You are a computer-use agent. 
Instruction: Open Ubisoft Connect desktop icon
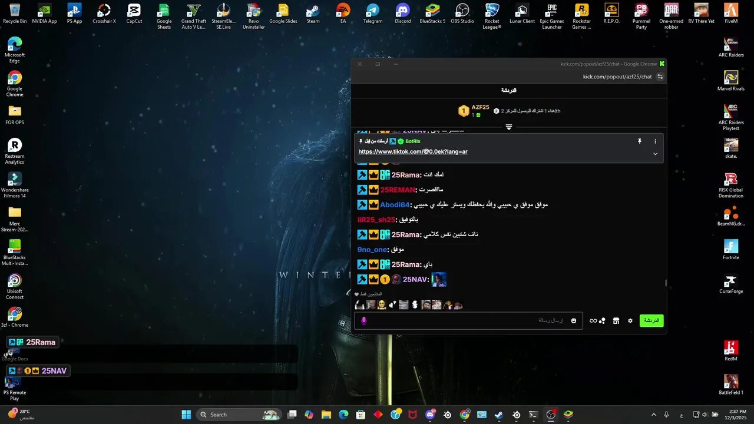pyautogui.click(x=15, y=287)
